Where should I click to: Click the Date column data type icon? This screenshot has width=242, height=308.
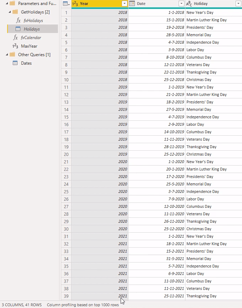coord(132,4)
